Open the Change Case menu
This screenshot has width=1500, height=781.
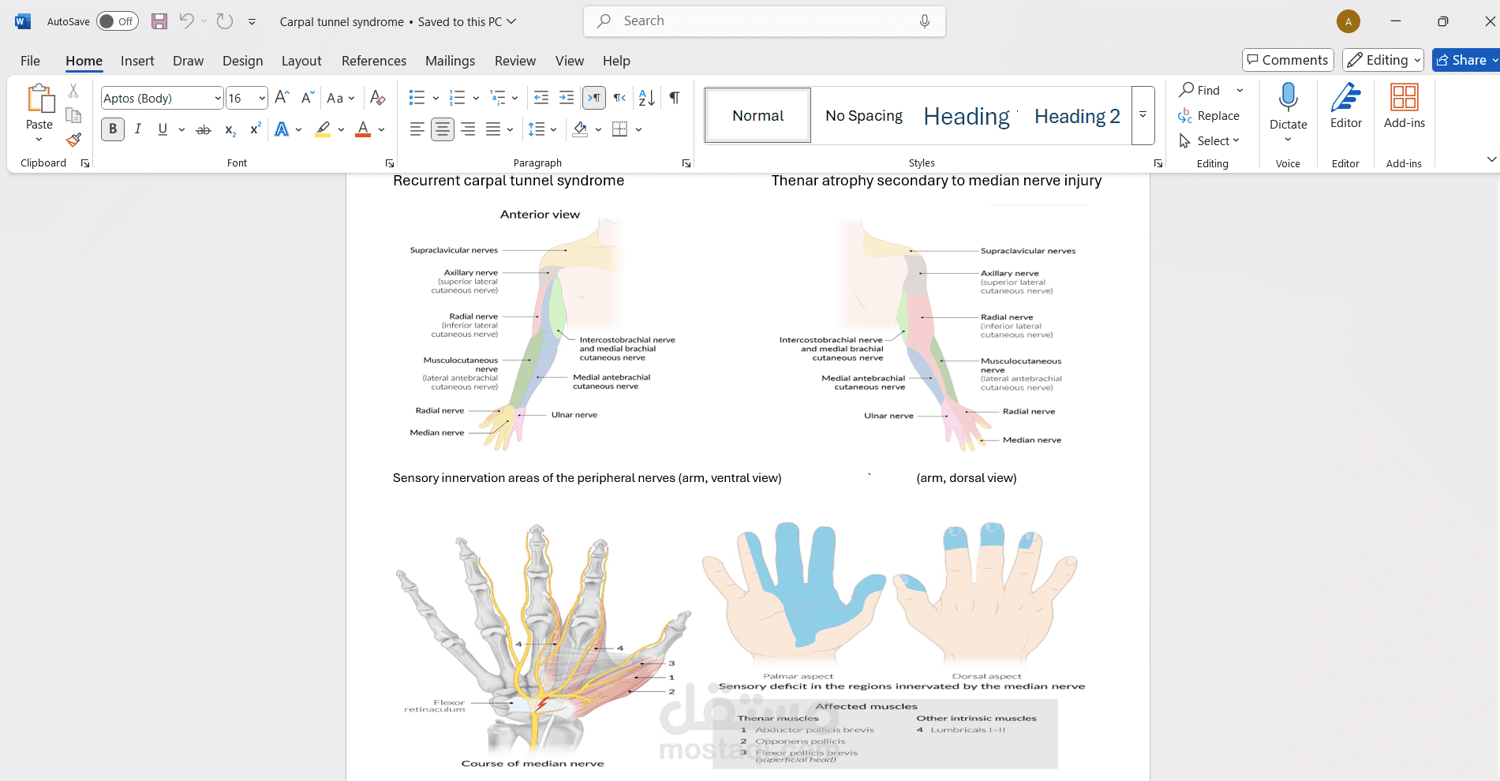coord(341,98)
